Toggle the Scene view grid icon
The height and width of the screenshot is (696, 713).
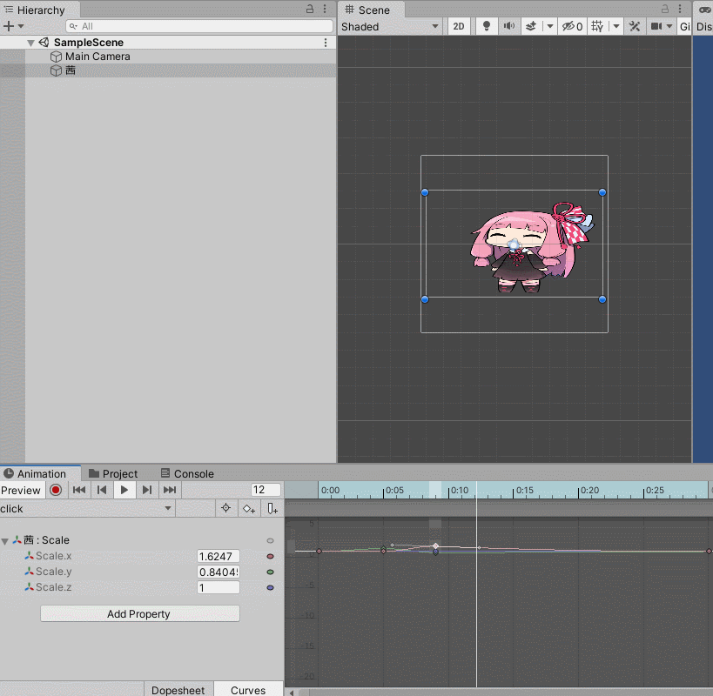[597, 26]
